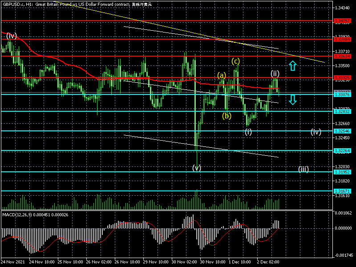The image size is (356, 267).
Task: Click the 1.32450 price scale value
Action: (x=342, y=138)
